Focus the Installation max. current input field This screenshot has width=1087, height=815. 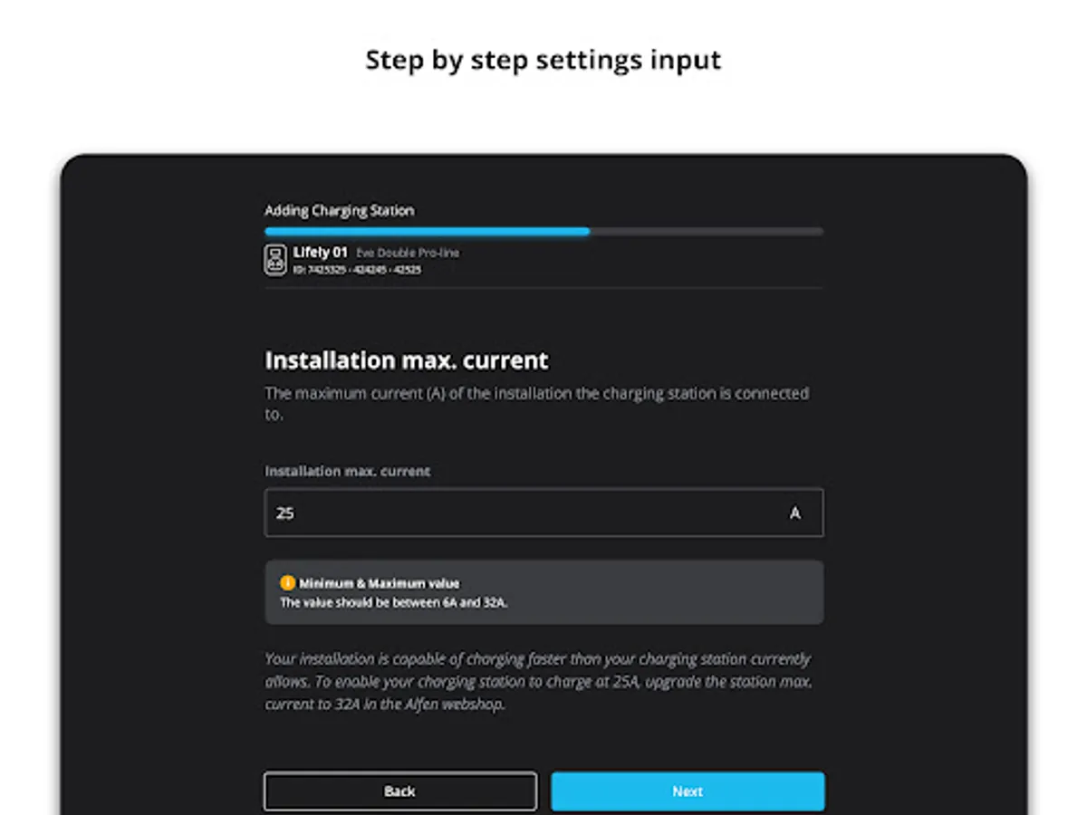(x=543, y=513)
